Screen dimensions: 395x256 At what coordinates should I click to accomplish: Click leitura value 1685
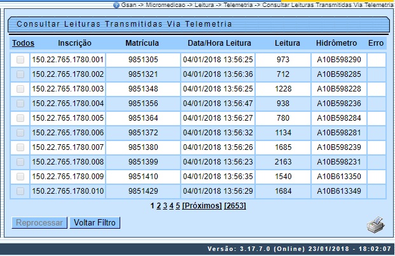[x=283, y=147]
